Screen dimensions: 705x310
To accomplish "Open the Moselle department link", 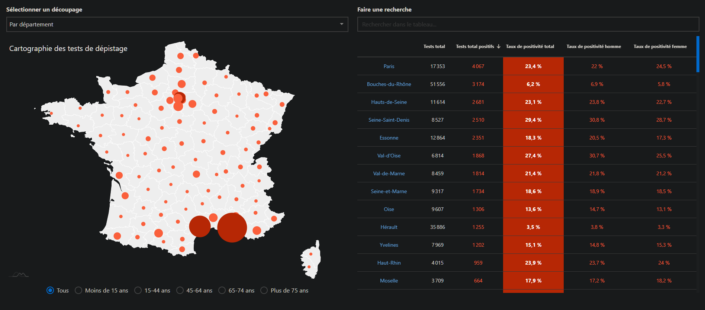I will tap(389, 281).
